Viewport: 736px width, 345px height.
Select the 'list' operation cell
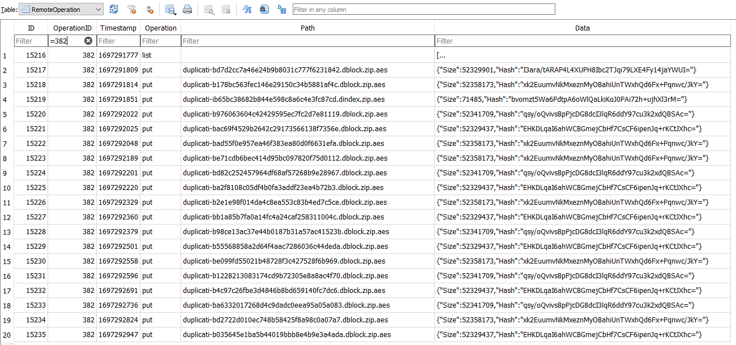[160, 55]
